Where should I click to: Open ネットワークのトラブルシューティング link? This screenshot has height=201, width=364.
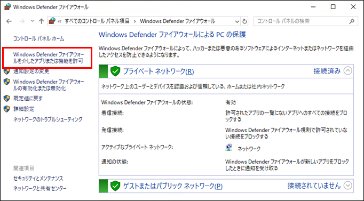[48, 119]
